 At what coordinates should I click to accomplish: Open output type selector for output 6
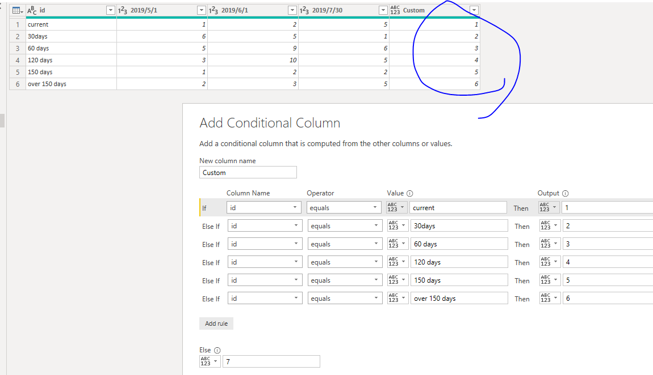click(550, 298)
